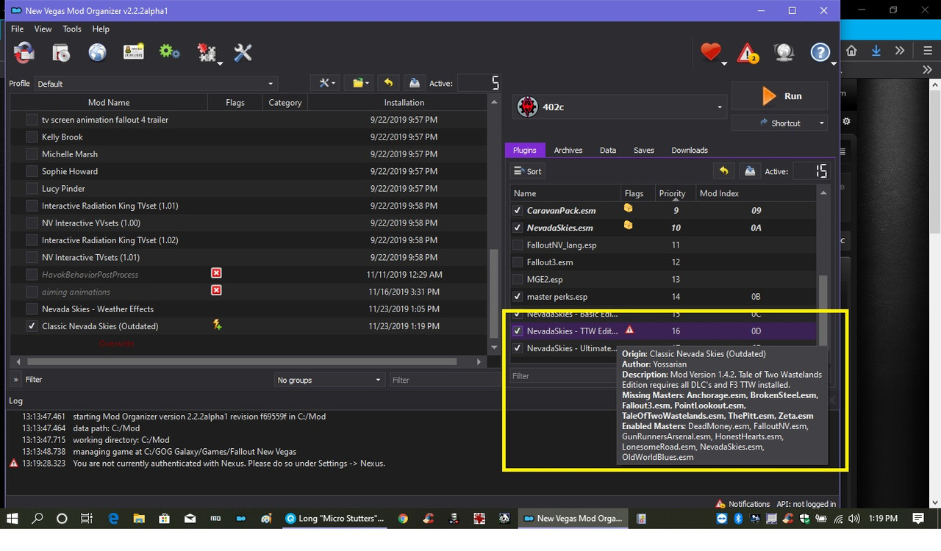Click the red X flag for HavokBehaviorPostProcess
941x551 pixels.
(216, 273)
